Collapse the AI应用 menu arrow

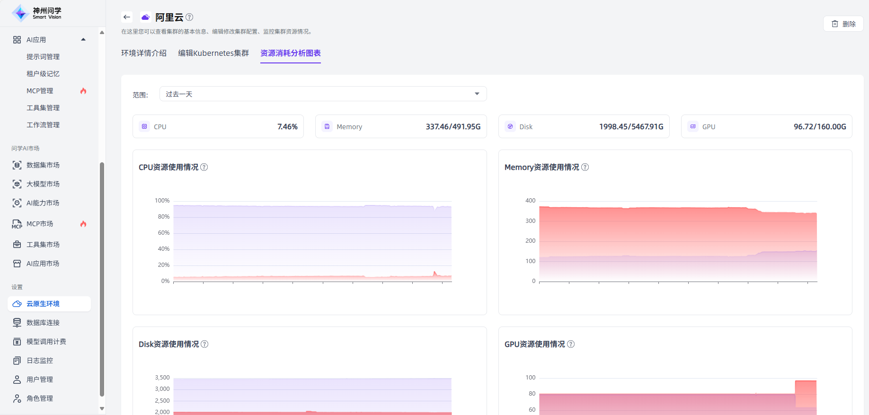click(x=83, y=40)
